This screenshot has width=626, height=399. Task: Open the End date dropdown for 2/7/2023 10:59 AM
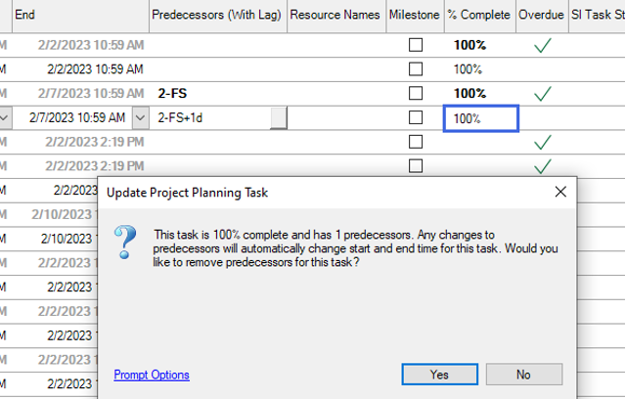(x=140, y=117)
